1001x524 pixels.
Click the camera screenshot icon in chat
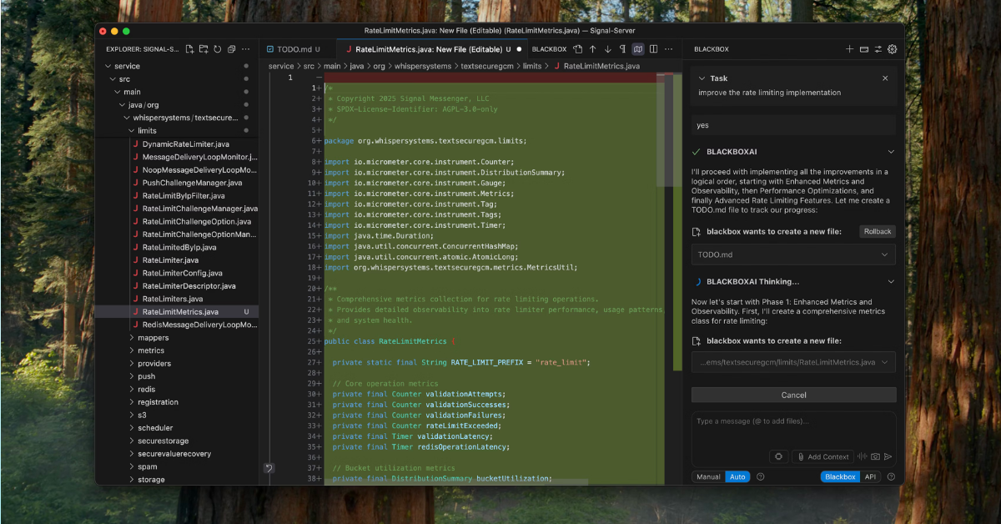pyautogui.click(x=875, y=456)
